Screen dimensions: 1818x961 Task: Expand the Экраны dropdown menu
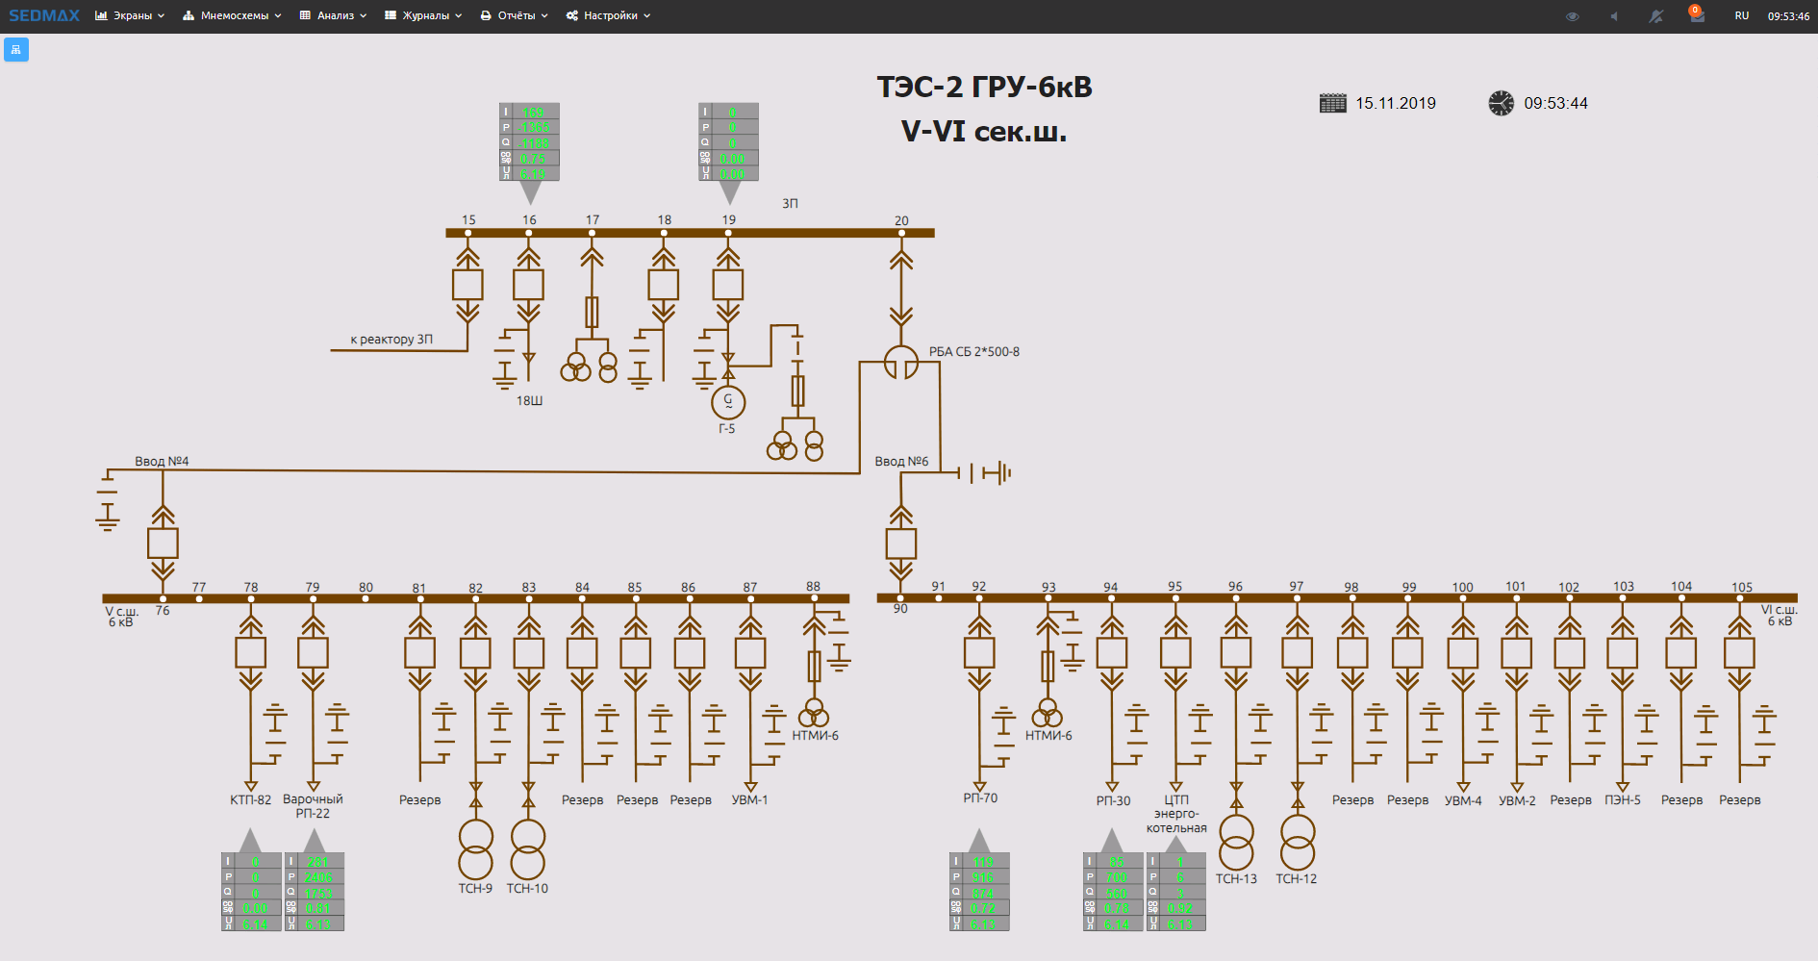coord(130,16)
